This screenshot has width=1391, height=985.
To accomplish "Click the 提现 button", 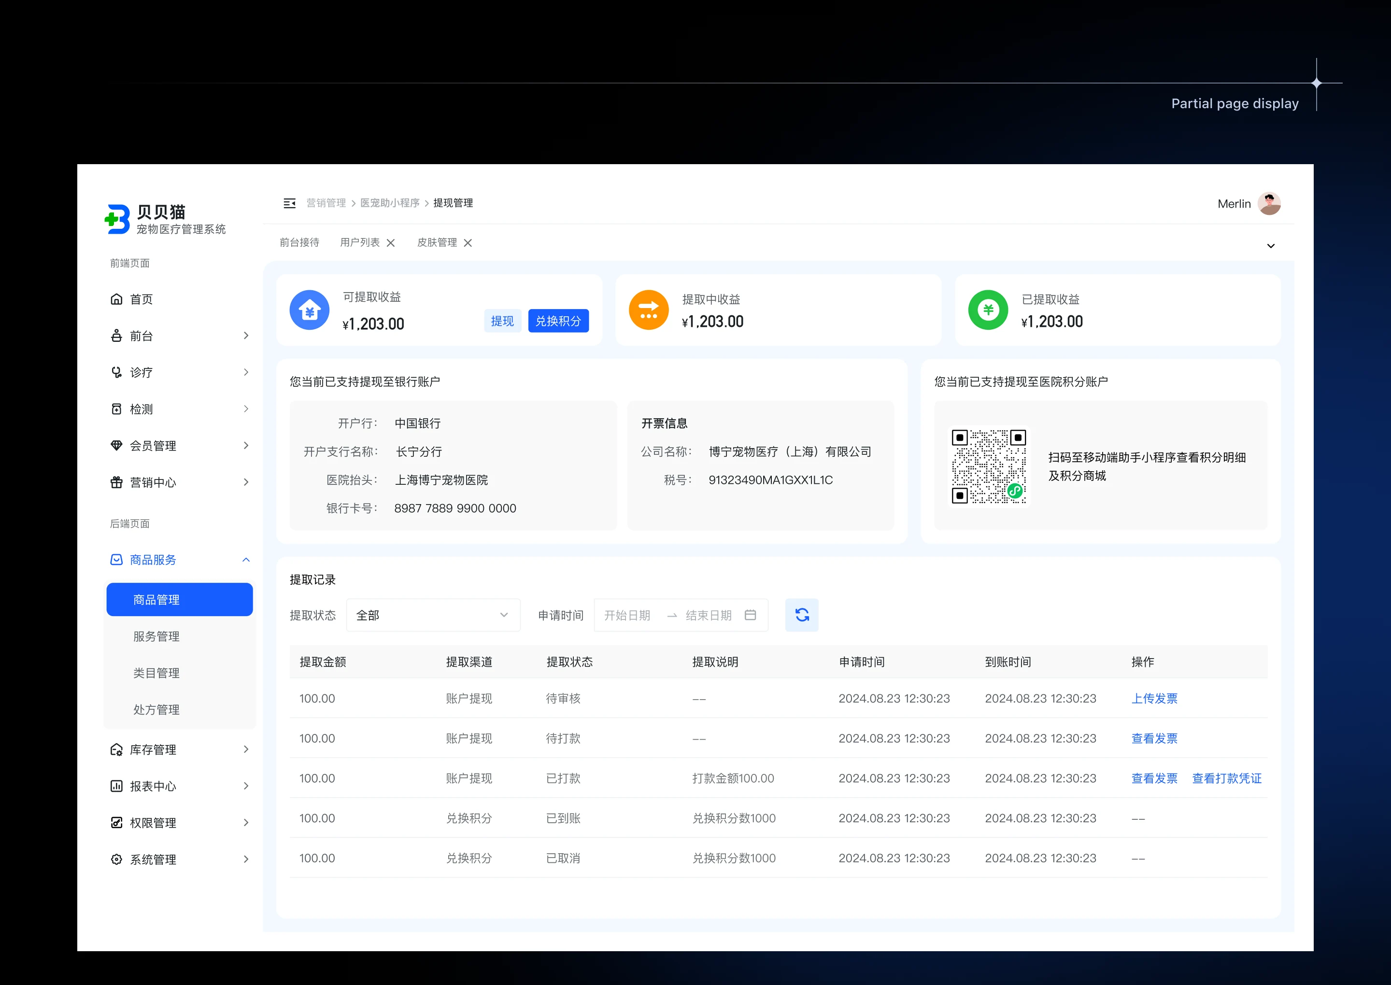I will point(502,321).
